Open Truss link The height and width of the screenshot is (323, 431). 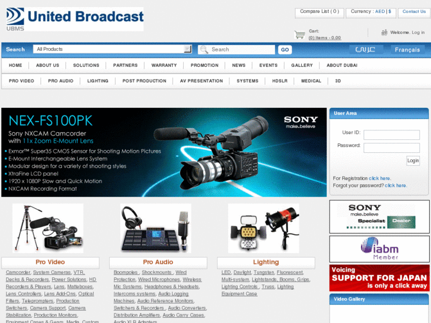(268, 287)
